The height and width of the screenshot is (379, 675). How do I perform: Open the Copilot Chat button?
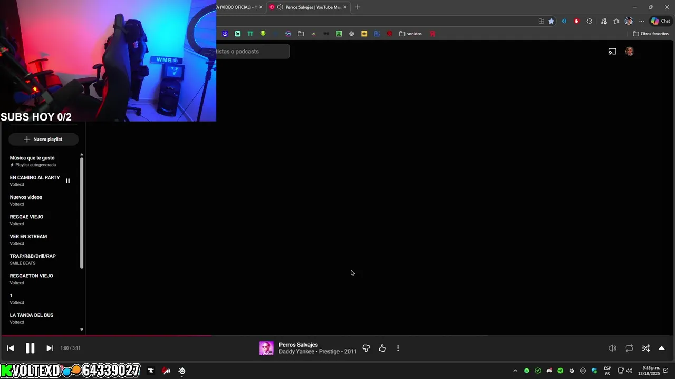pyautogui.click(x=660, y=21)
